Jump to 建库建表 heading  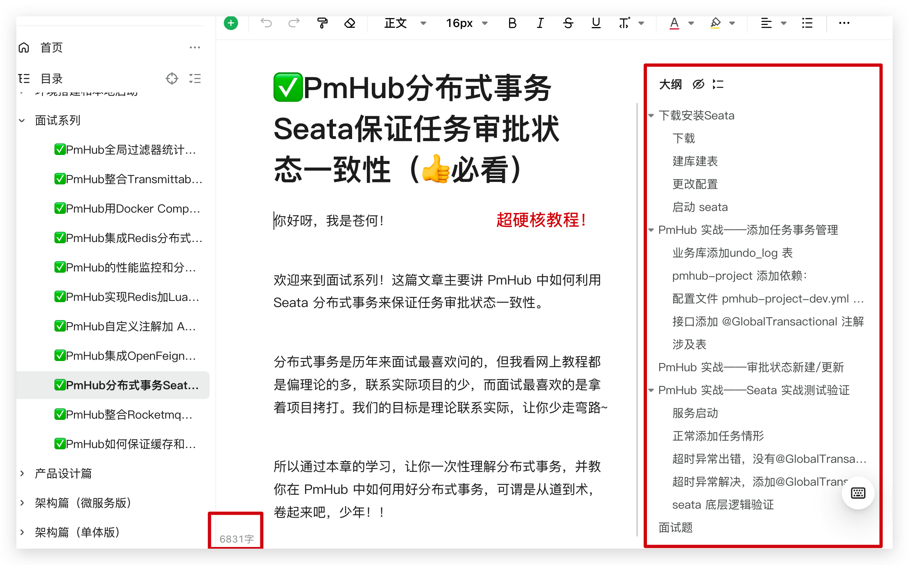coord(695,161)
